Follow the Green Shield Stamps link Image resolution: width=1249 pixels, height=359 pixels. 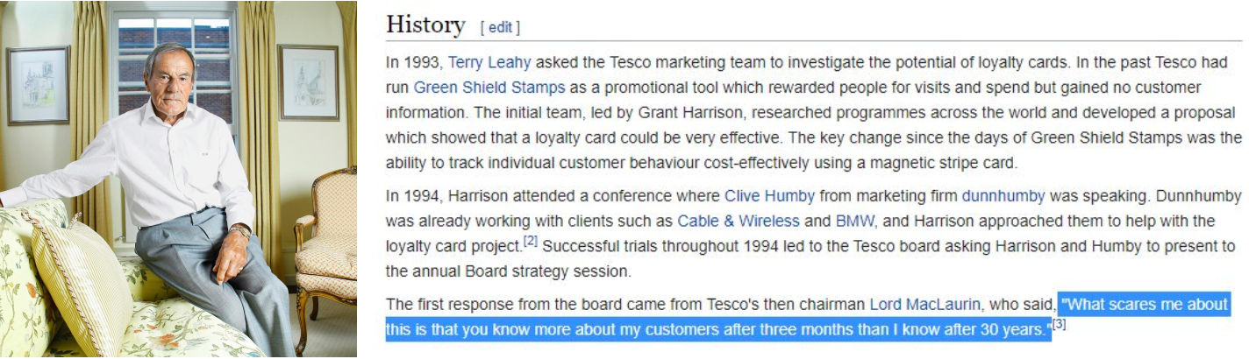coord(489,88)
